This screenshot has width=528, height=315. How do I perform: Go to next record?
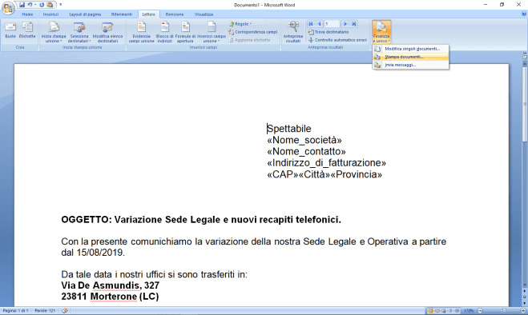345,24
